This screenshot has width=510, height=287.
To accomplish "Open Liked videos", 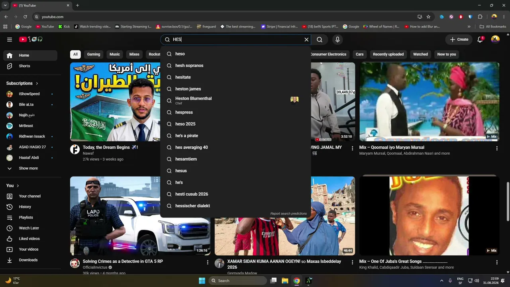I will pyautogui.click(x=30, y=239).
